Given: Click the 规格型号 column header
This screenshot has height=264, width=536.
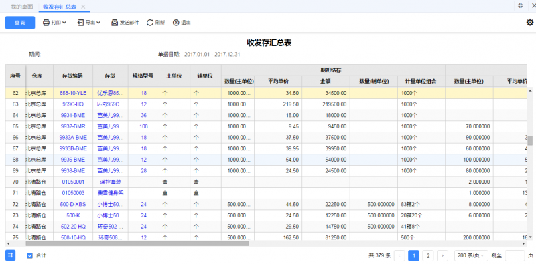Looking at the screenshot, I should [x=143, y=76].
